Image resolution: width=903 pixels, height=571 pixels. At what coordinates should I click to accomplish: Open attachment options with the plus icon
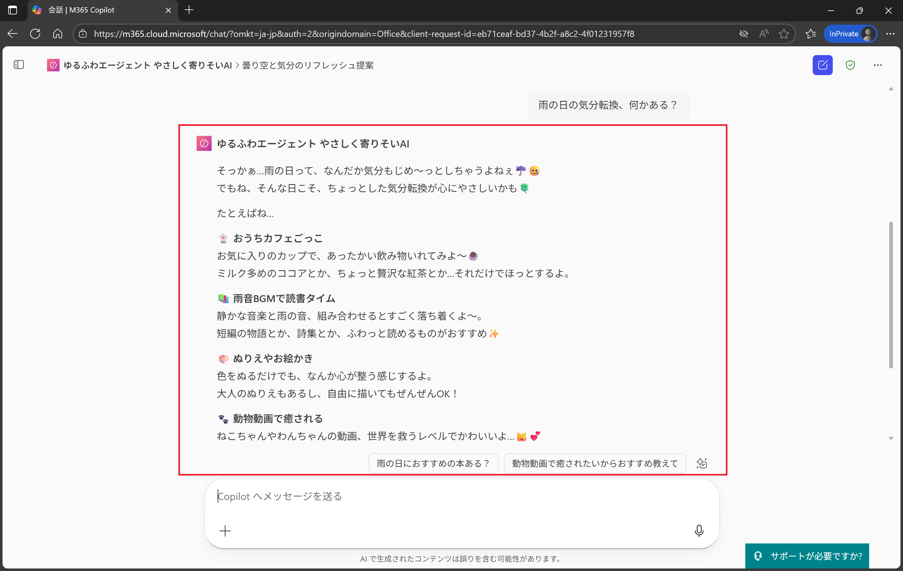[x=225, y=531]
